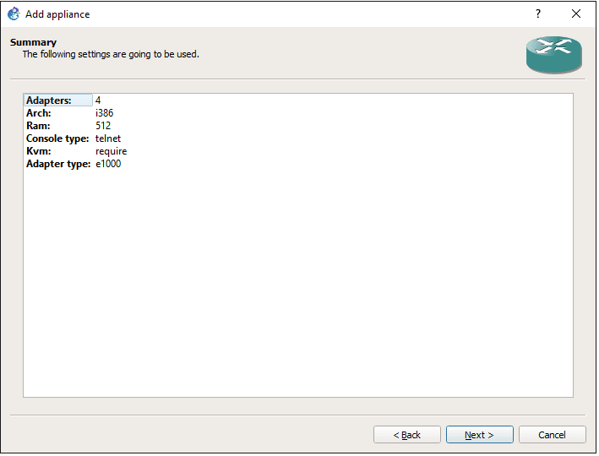Select the Console type row
The width and height of the screenshot is (599, 456).
pyautogui.click(x=57, y=138)
